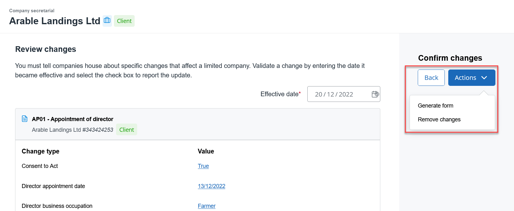The height and width of the screenshot is (211, 514).
Task: Open the calendar picker icon for Effective date
Action: tap(375, 94)
